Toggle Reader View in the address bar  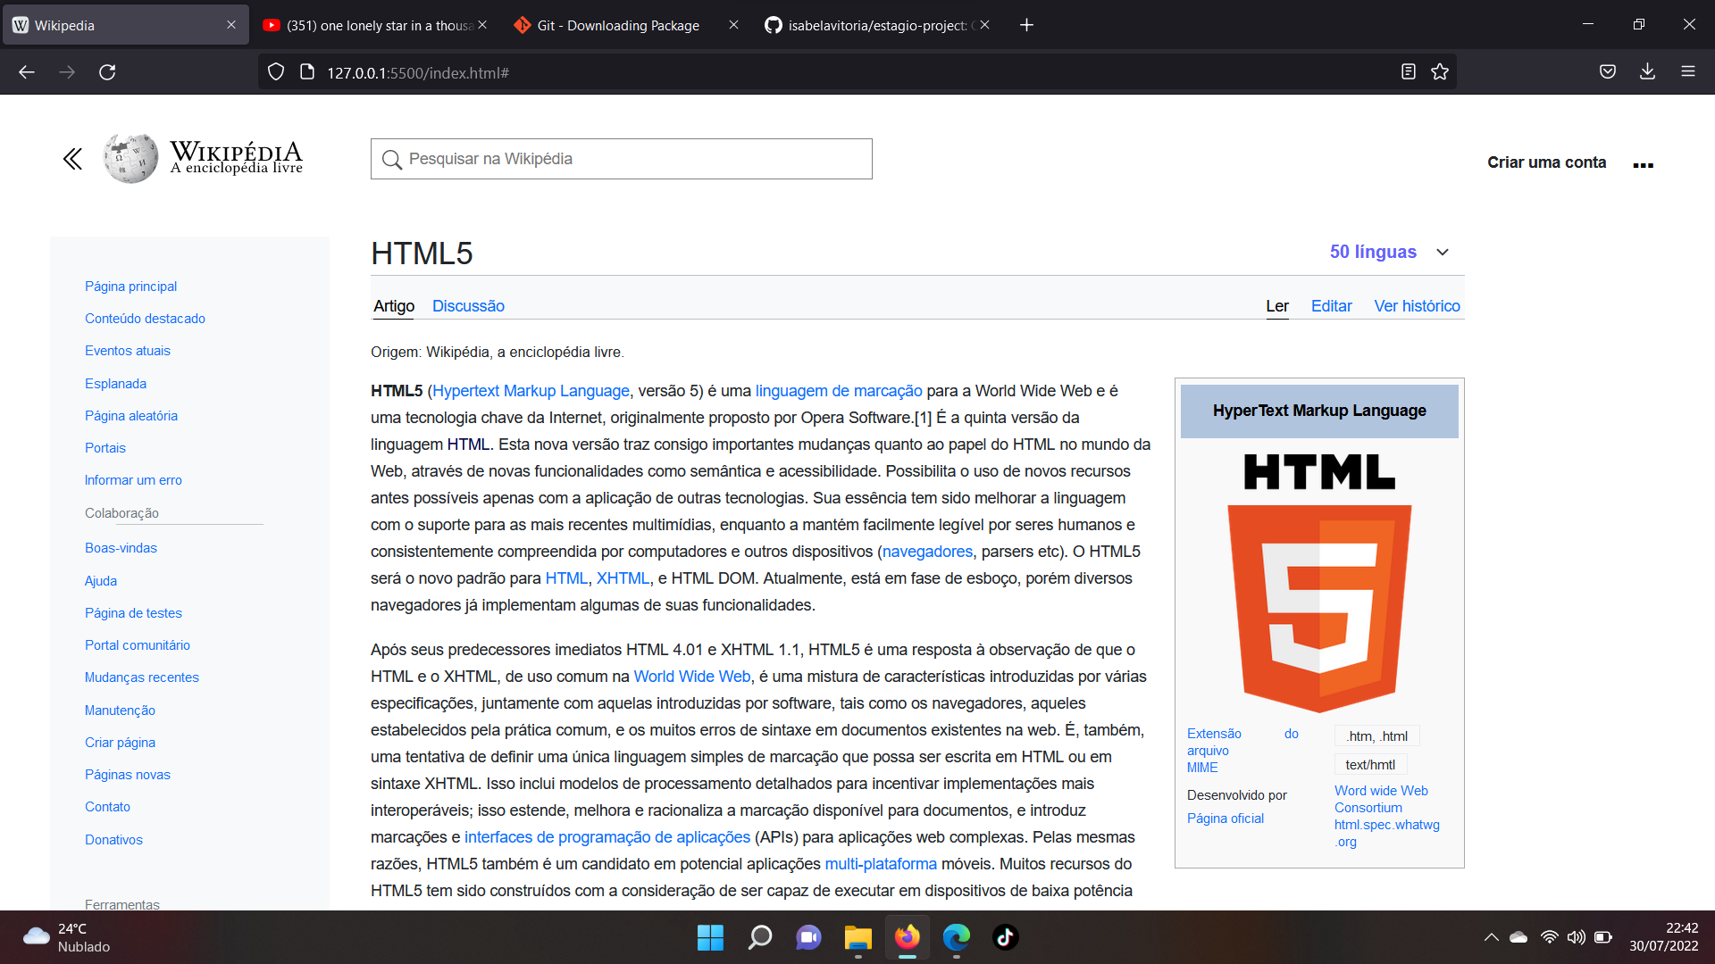tap(1410, 71)
